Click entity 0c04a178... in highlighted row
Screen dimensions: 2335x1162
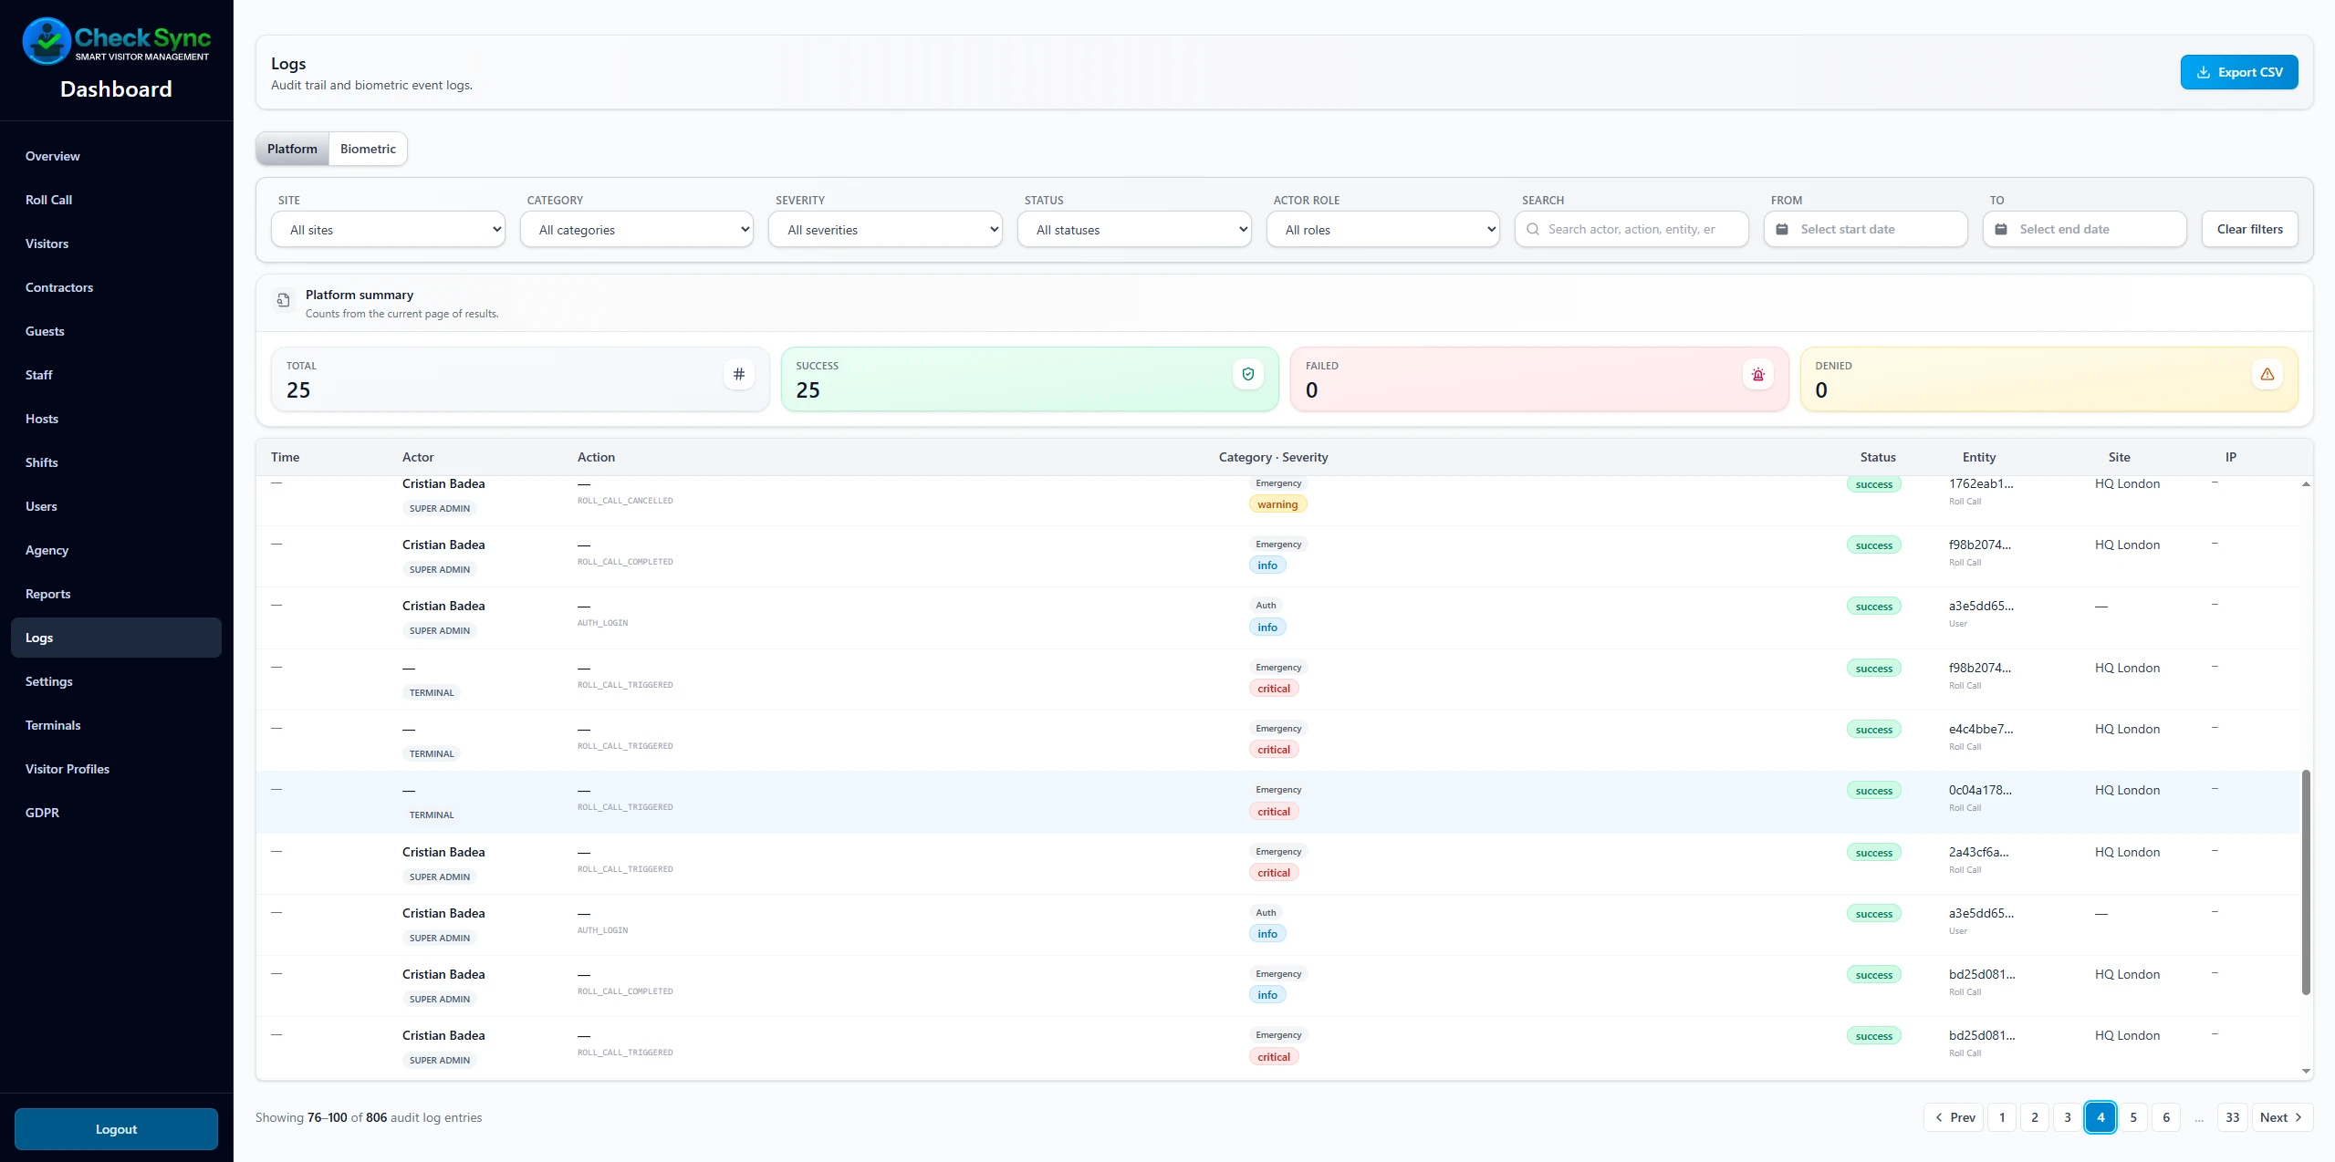[x=1980, y=790]
